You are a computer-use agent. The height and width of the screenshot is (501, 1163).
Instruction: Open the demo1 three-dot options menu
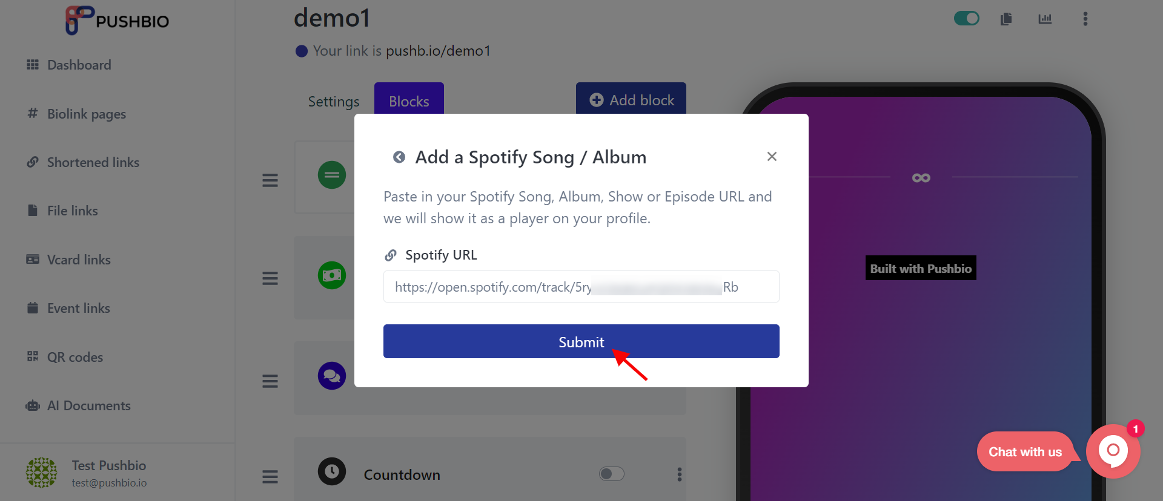1085,19
